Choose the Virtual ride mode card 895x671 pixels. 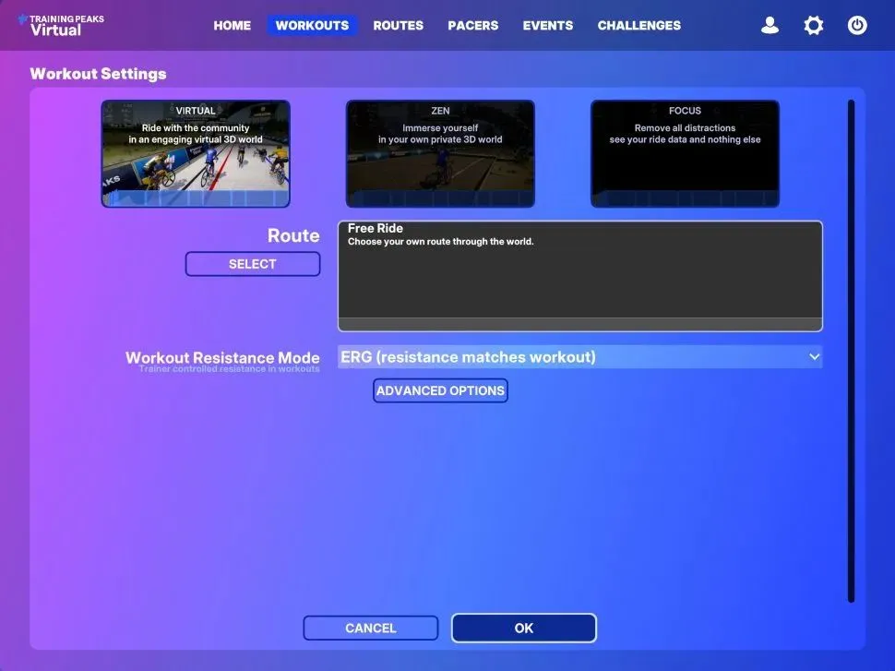(x=196, y=154)
